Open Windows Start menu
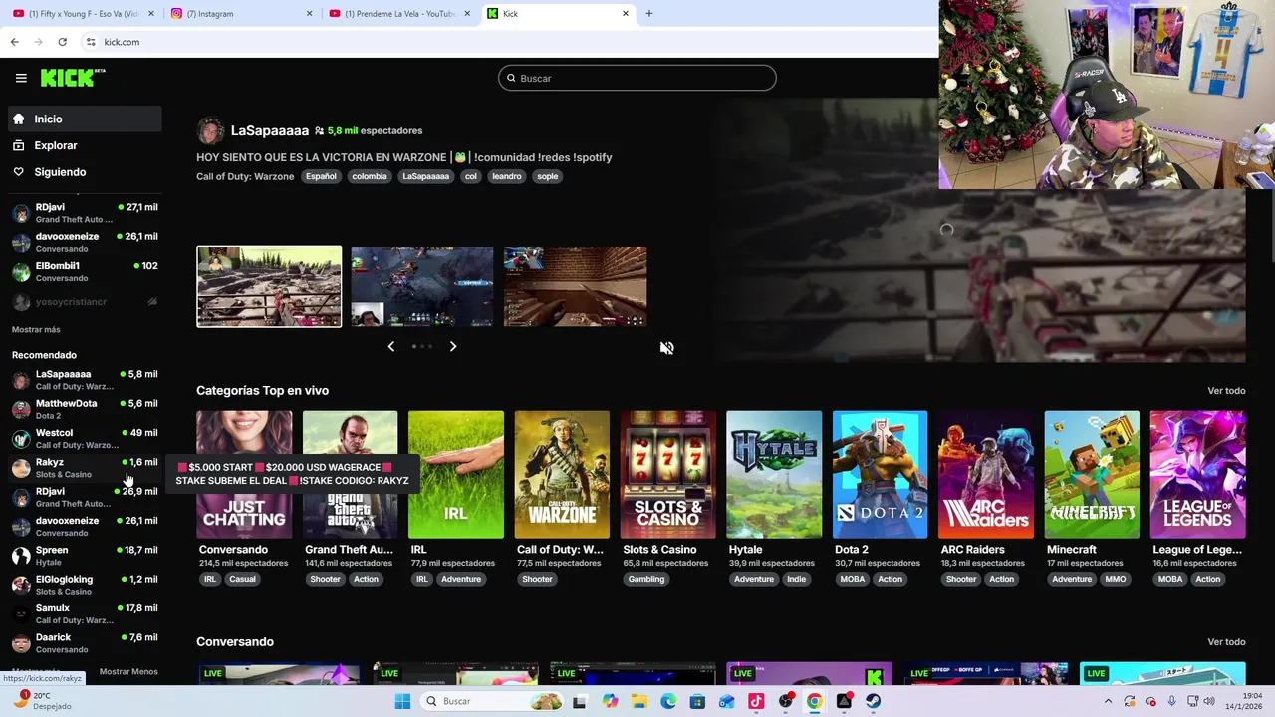The image size is (1275, 717). (x=402, y=701)
